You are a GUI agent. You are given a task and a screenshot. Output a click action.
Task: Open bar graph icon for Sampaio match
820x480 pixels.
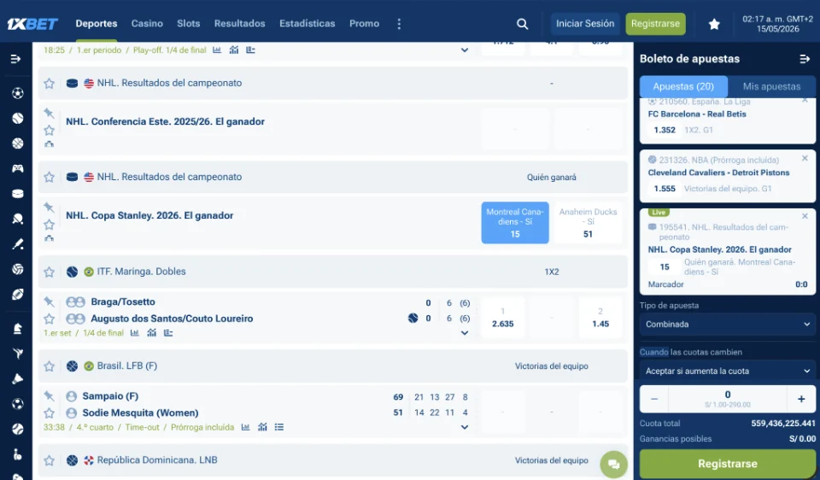tap(262, 427)
